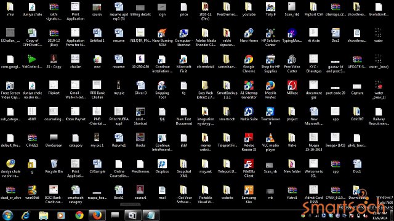The height and width of the screenshot is (221, 394).
Task: Open the CVSample Word document
Action: (97, 166)
